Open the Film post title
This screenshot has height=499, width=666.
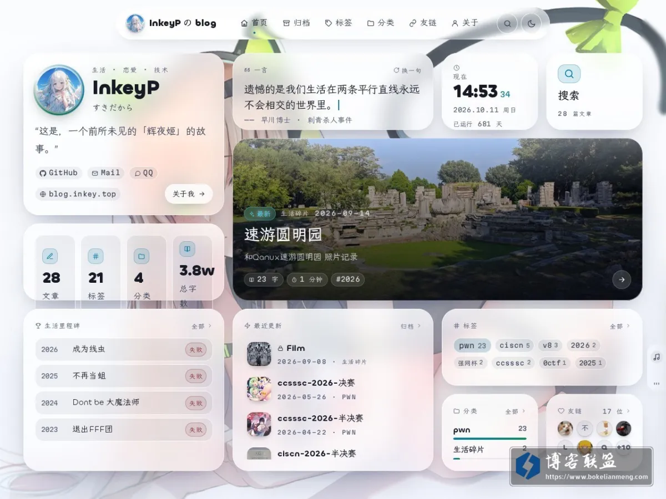[x=295, y=348]
